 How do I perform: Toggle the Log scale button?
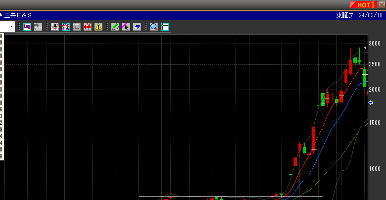click(x=27, y=26)
